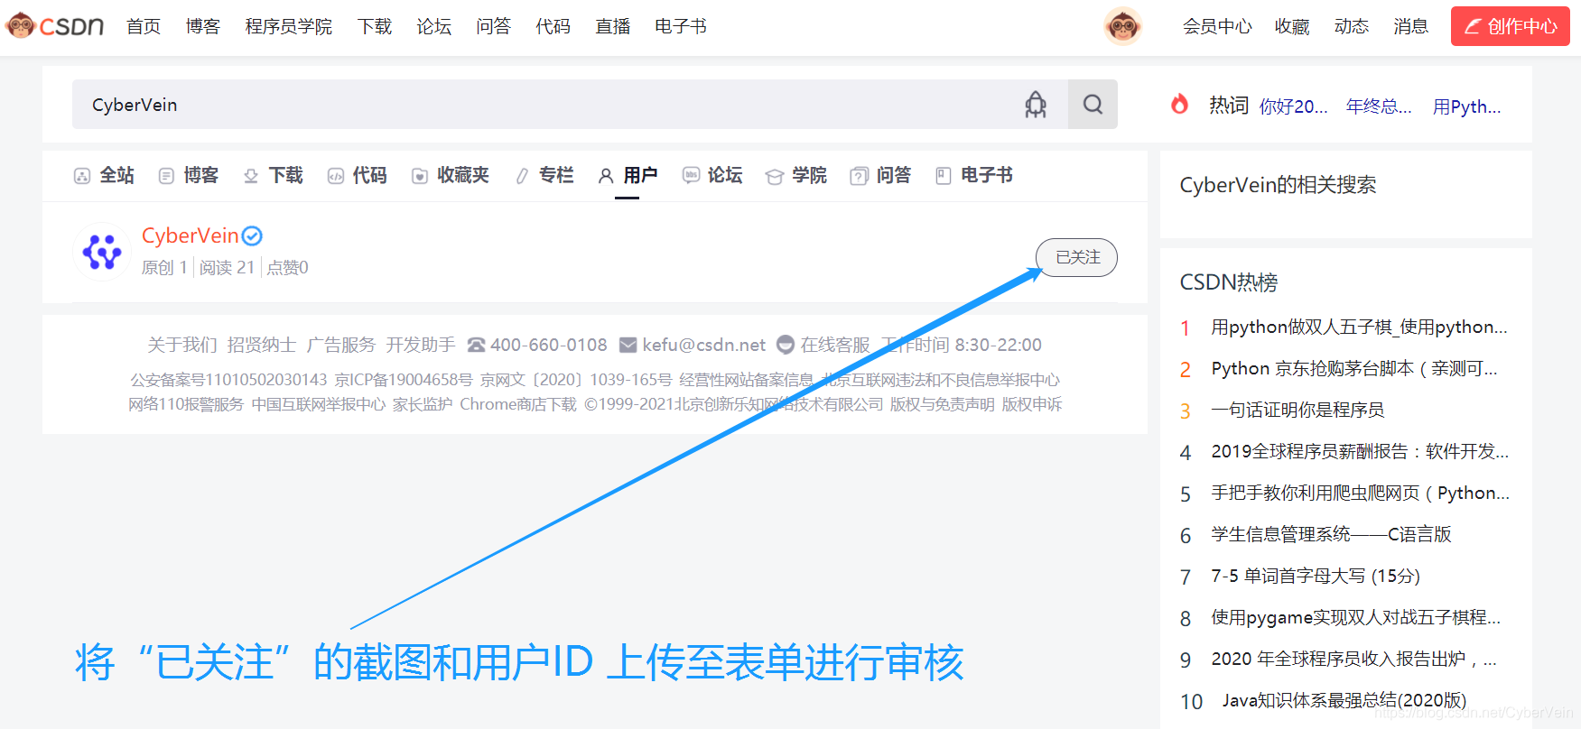Screen dimensions: 1581x729
Task: Select the 专栏 search tab
Action: [544, 175]
